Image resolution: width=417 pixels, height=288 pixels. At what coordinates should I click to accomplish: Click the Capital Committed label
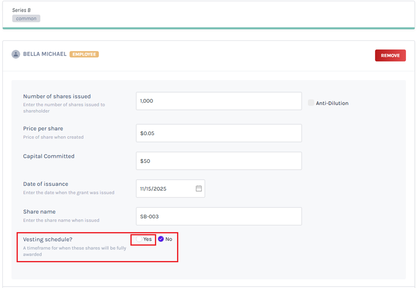pyautogui.click(x=49, y=156)
